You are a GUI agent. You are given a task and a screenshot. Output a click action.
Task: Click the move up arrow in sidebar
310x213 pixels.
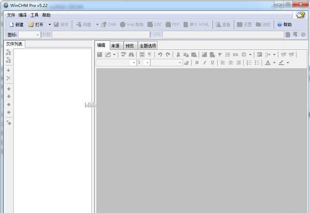coord(9,89)
